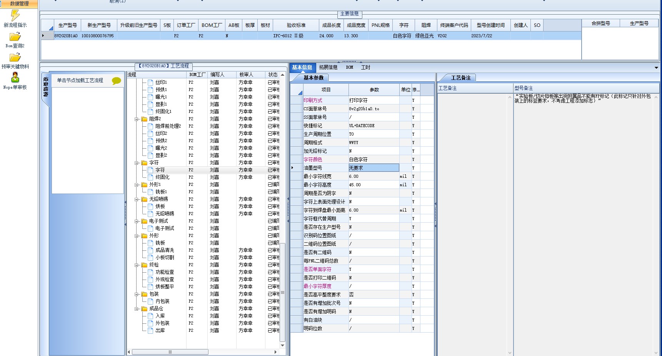Collapse the 终检 tree node
This screenshot has height=356, width=662.
pos(137,265)
